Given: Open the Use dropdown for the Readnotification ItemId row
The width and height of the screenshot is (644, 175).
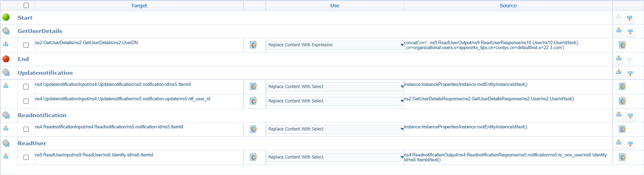Looking at the screenshot, I should click(335, 129).
